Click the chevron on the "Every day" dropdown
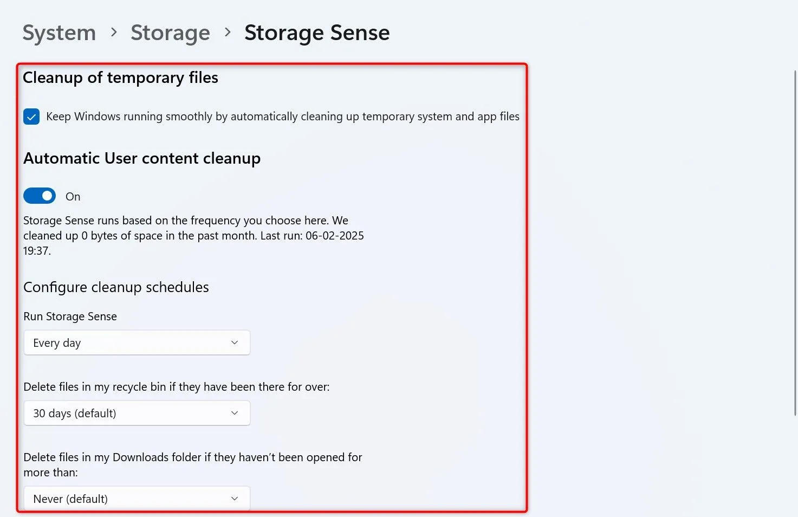 235,342
